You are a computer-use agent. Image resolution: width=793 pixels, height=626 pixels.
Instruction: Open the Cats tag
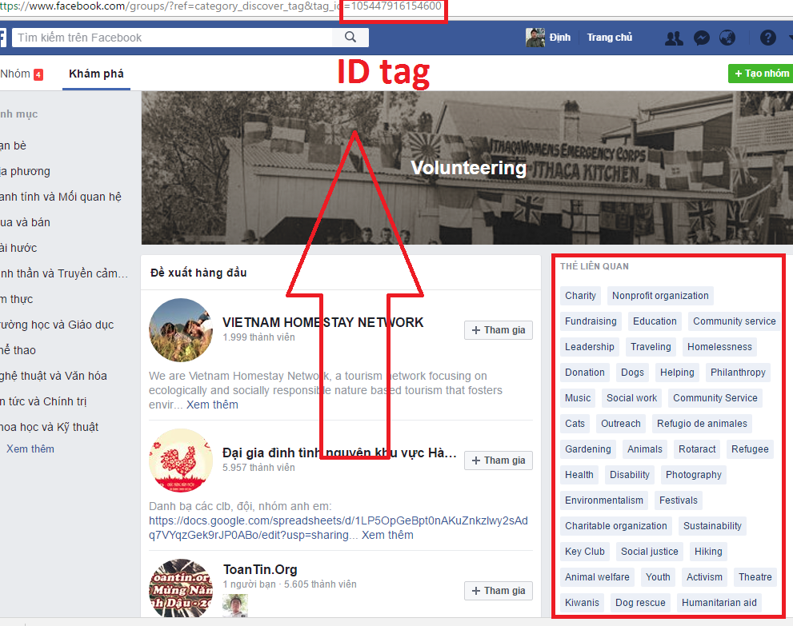(x=575, y=424)
